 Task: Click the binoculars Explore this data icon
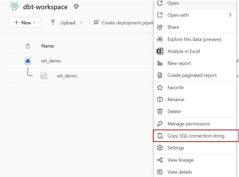(160, 39)
